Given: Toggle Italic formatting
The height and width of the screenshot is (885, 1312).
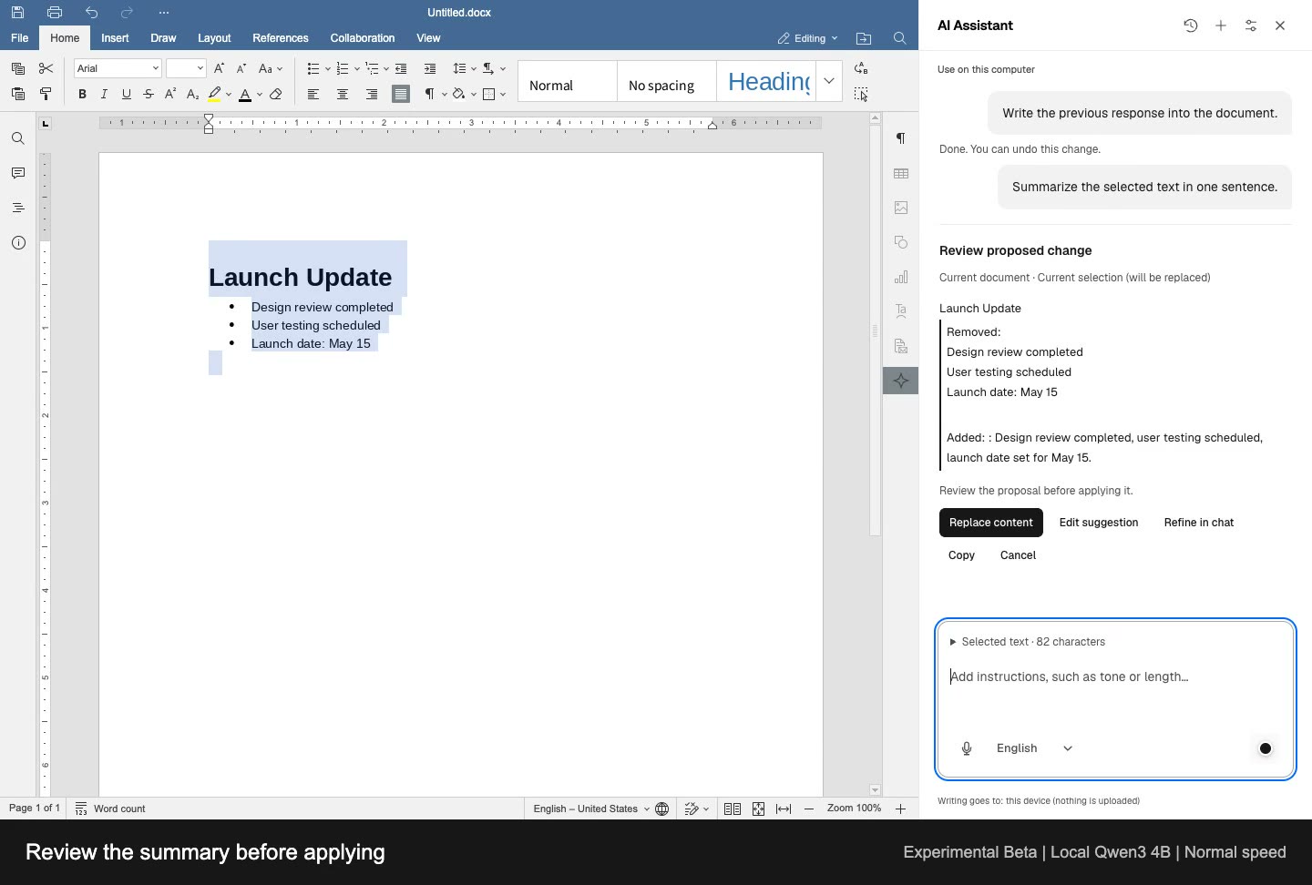Looking at the screenshot, I should click(104, 94).
